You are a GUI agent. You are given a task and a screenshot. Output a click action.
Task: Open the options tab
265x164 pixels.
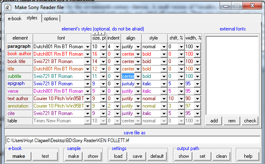point(51,19)
